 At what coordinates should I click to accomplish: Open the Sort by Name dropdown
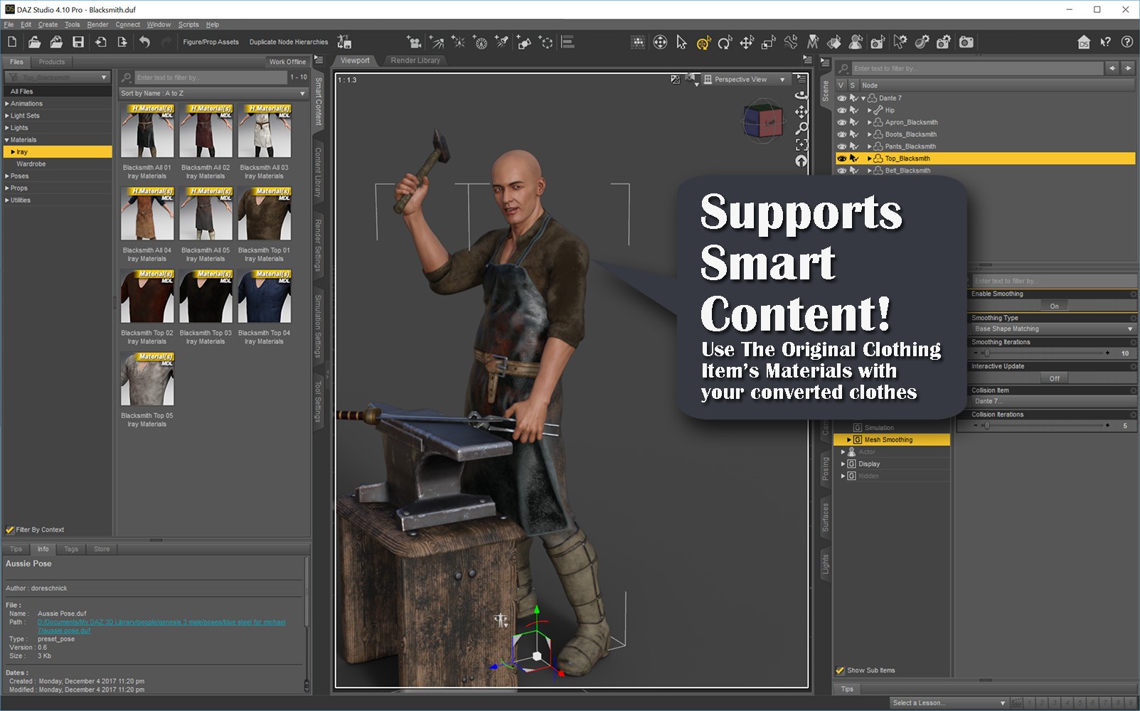pos(213,94)
